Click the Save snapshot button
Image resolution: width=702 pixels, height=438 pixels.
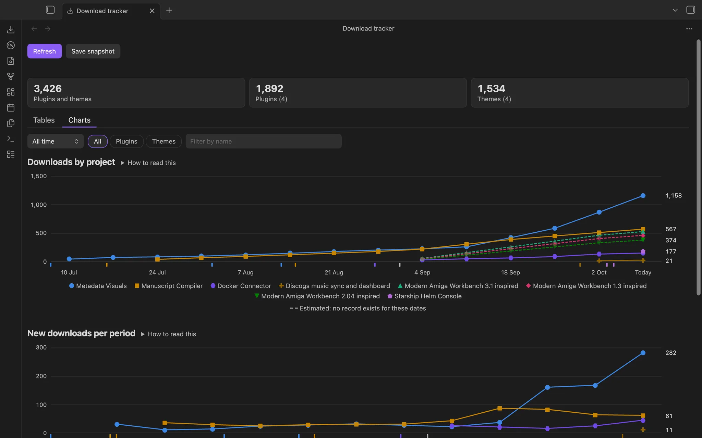click(x=93, y=51)
